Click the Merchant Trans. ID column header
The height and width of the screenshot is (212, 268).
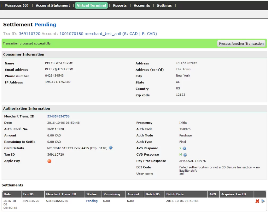65,194
